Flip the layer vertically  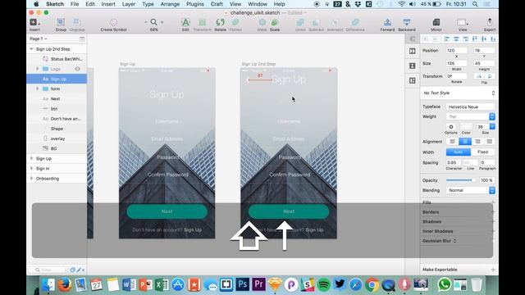click(490, 76)
